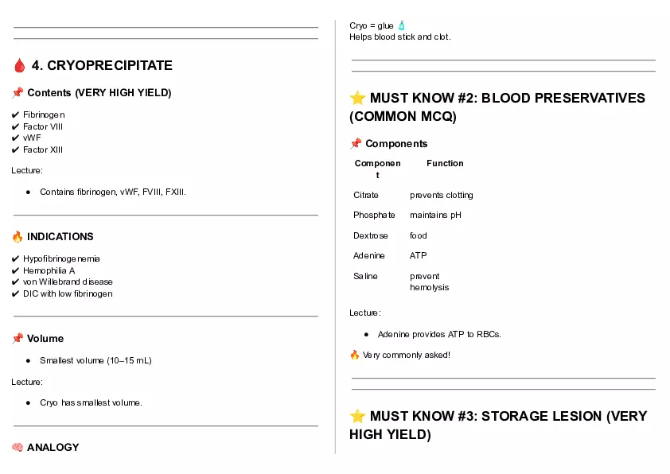Click the 'maintains pH' table cell

(x=435, y=216)
